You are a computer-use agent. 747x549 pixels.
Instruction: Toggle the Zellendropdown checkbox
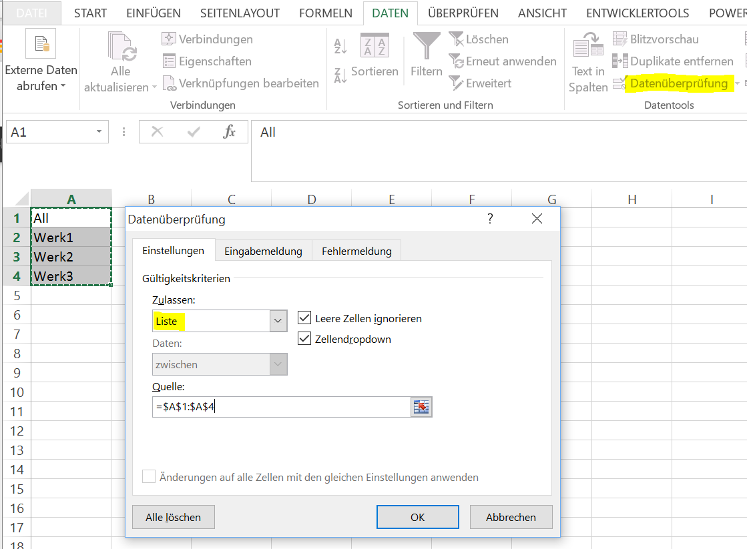click(x=304, y=339)
